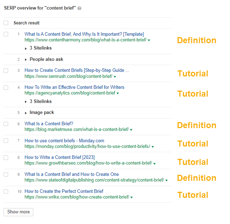Click the Search result column header
Image resolution: width=230 pixels, height=224 pixels.
click(x=27, y=23)
